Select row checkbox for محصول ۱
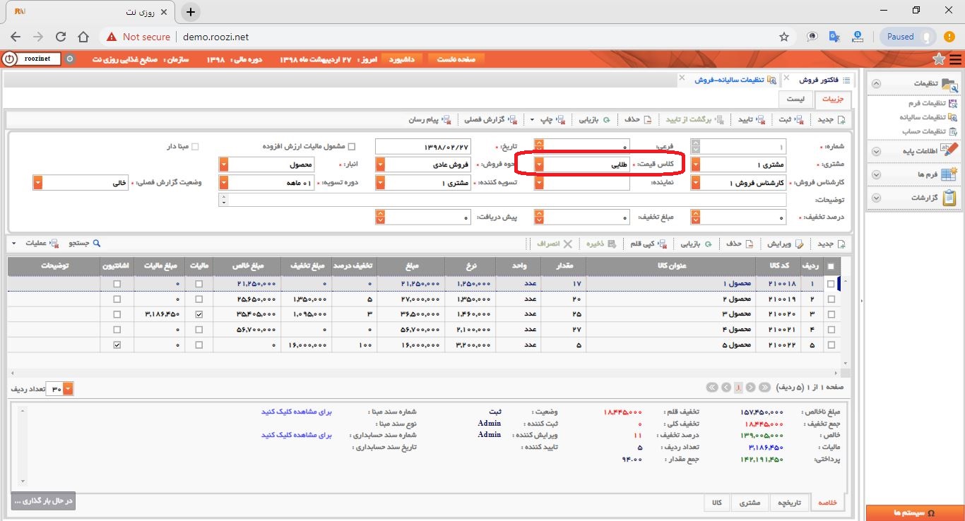The width and height of the screenshot is (965, 521). coord(830,284)
